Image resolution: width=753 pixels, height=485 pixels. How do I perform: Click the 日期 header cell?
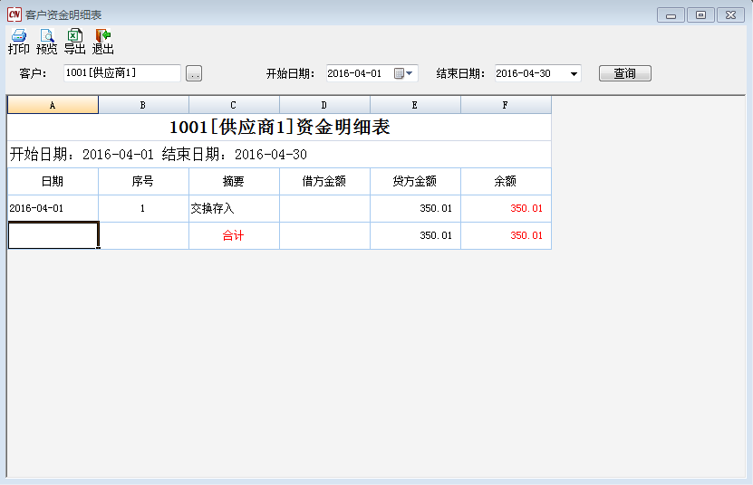tap(53, 181)
